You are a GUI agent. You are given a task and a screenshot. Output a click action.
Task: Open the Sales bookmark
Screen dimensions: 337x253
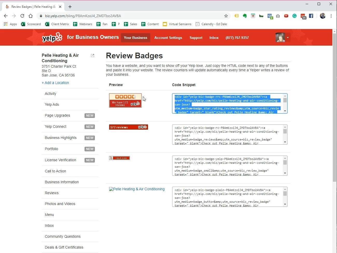[x=130, y=24]
